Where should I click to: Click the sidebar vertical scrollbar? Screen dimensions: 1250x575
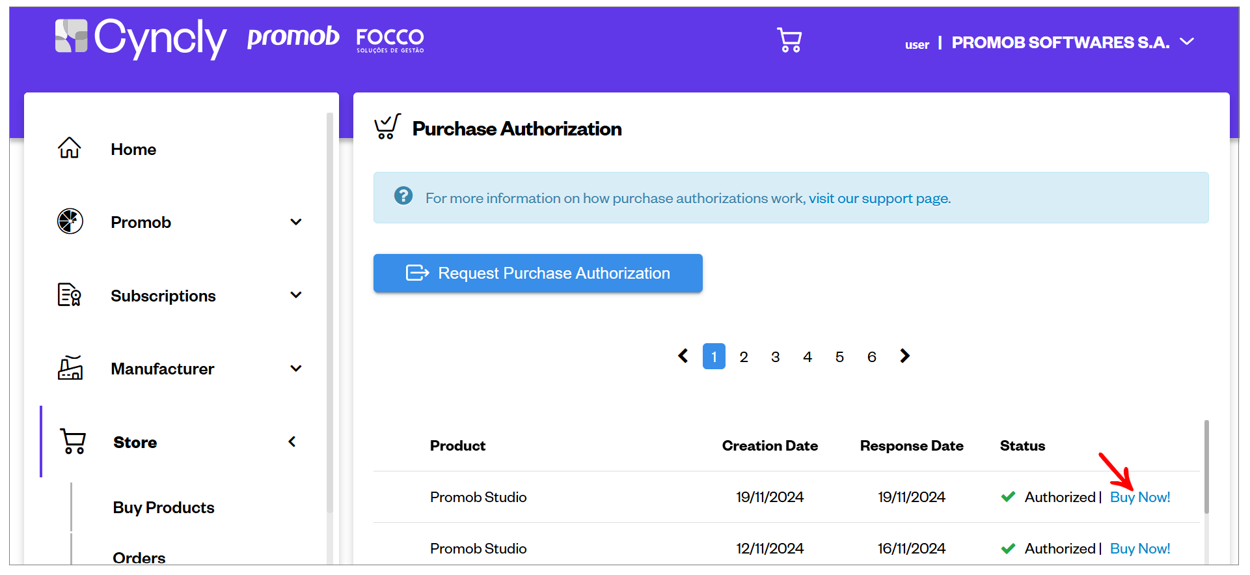pyautogui.click(x=330, y=313)
